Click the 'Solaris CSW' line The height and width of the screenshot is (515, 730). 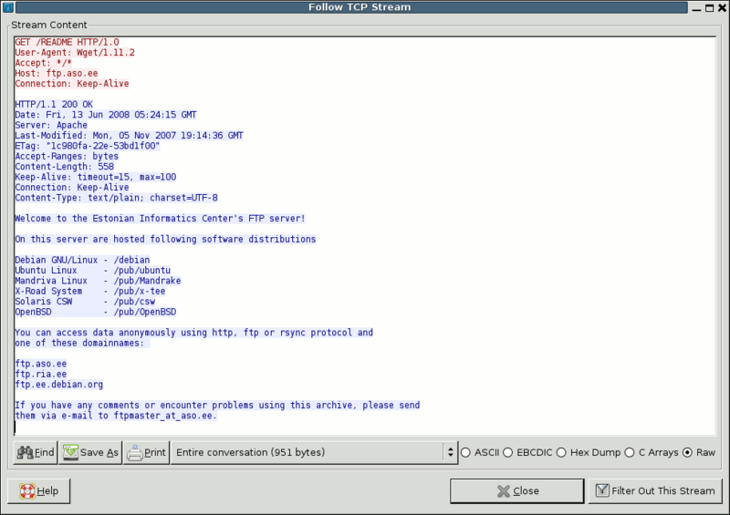tap(85, 302)
